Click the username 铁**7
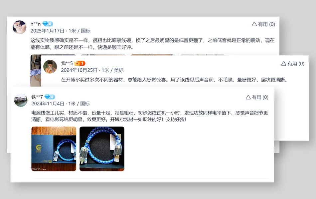This screenshot has width=316, height=199. [x=37, y=97]
